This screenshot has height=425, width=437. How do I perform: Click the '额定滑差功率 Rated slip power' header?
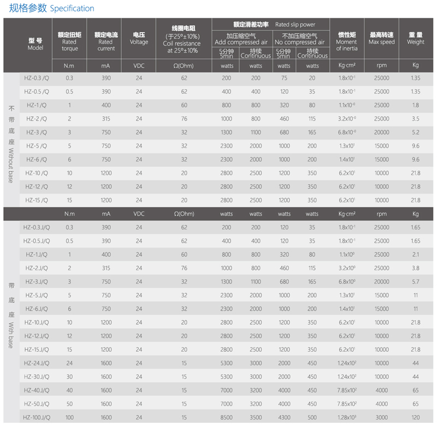pos(274,25)
